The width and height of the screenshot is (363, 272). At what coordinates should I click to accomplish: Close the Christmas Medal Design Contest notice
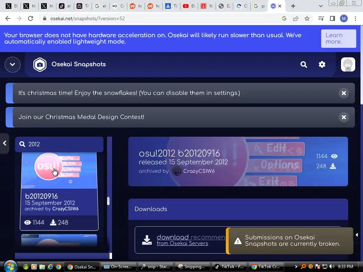344,117
